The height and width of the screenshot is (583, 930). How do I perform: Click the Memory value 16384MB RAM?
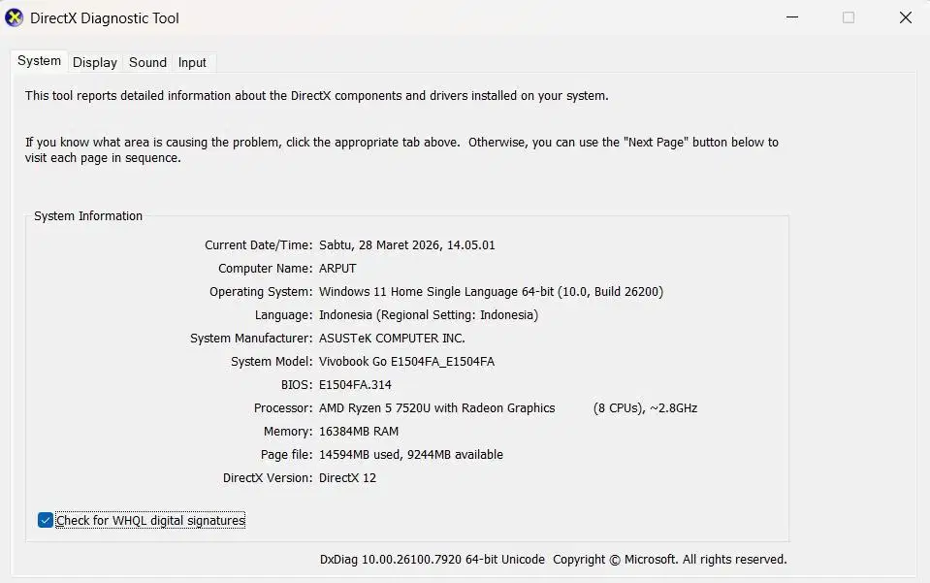(359, 432)
